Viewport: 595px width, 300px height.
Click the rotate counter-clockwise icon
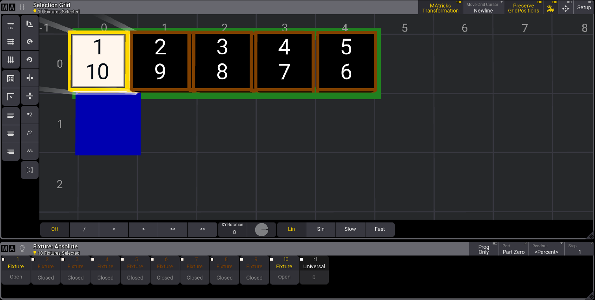pyautogui.click(x=30, y=60)
